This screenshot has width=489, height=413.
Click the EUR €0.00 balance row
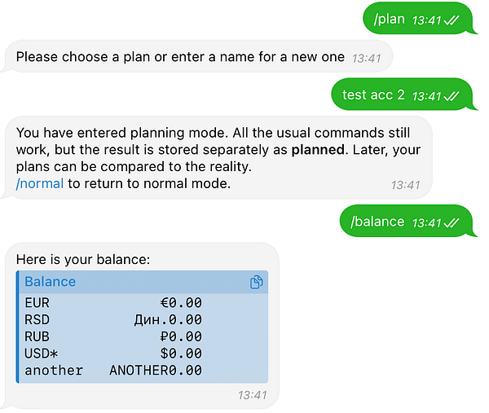tap(114, 303)
